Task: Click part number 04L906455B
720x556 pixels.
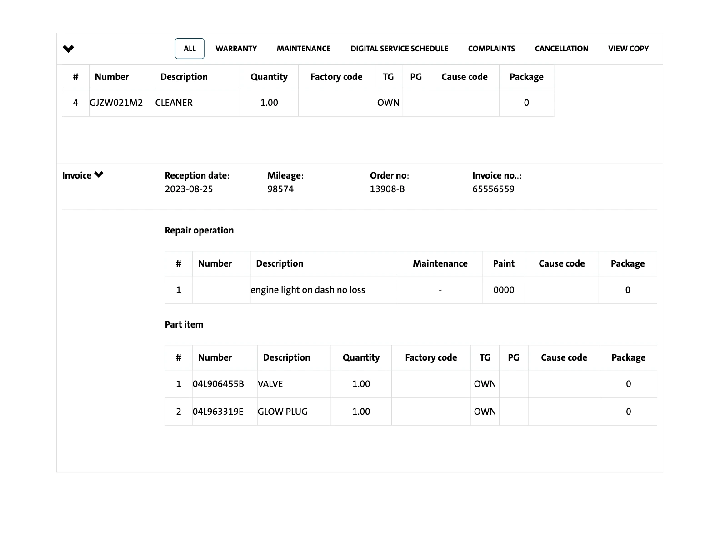Action: click(x=218, y=384)
